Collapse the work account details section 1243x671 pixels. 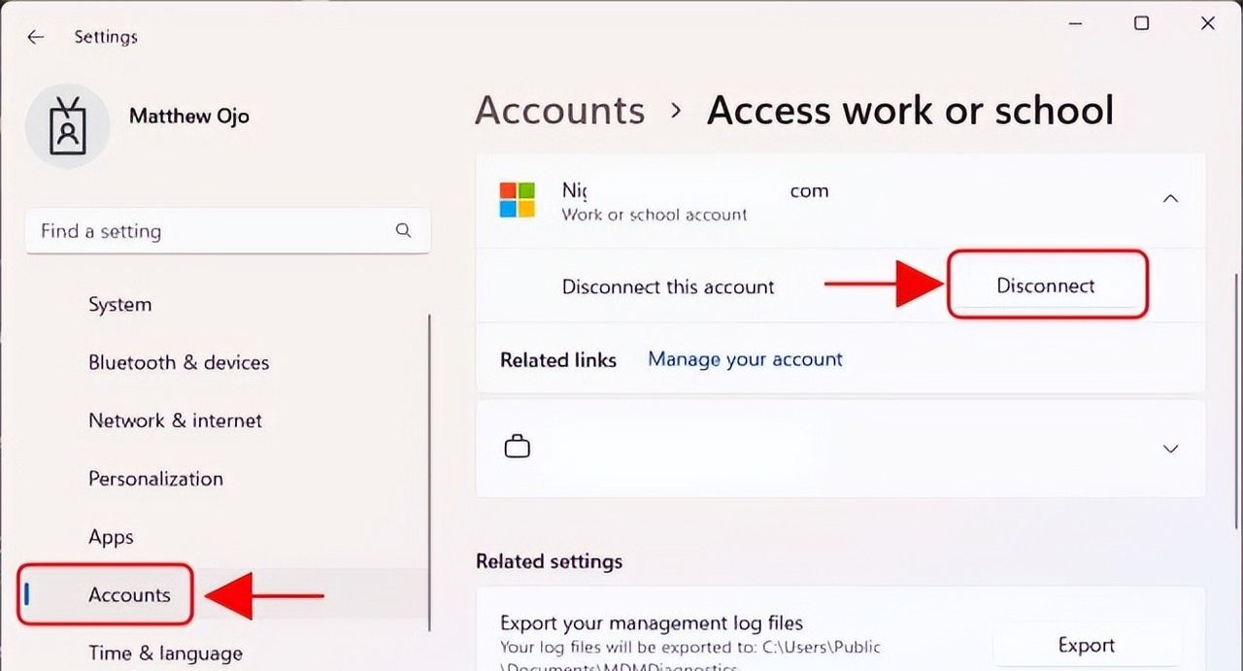click(x=1170, y=198)
